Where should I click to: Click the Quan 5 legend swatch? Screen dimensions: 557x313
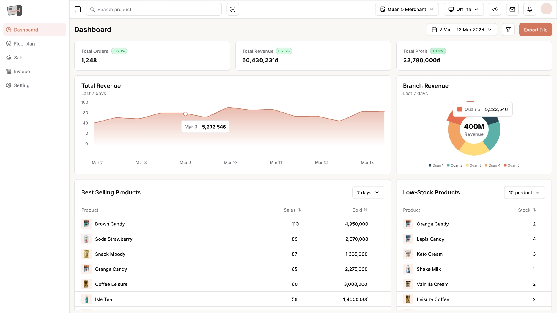[x=505, y=165]
